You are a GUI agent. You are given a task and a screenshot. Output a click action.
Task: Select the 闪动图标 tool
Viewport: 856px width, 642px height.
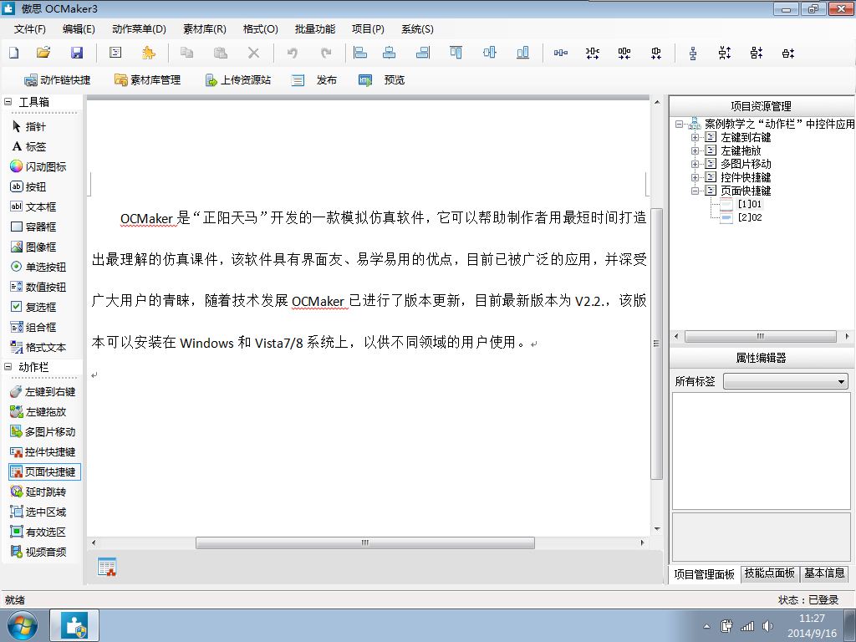click(38, 166)
